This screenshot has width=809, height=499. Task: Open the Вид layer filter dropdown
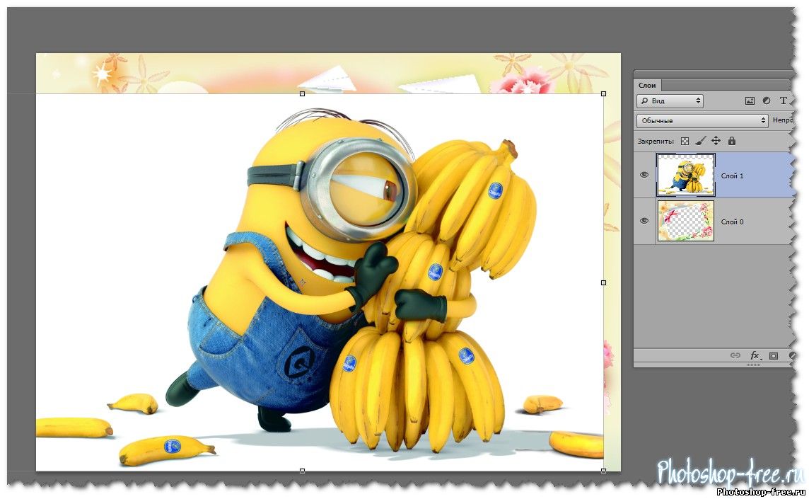[670, 101]
